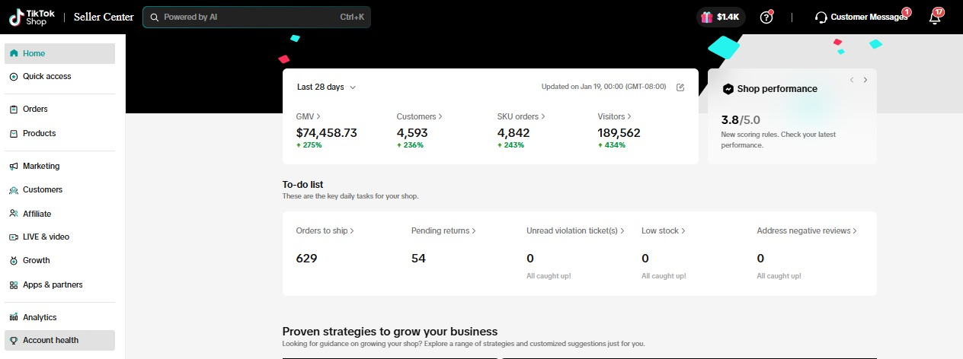The image size is (963, 359).
Task: Open the help question mark icon
Action: (x=766, y=17)
